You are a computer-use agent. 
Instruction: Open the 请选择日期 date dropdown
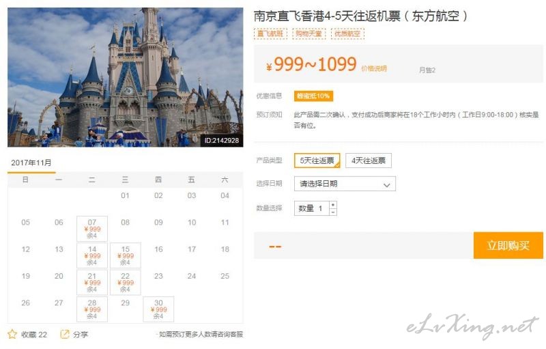click(x=345, y=184)
